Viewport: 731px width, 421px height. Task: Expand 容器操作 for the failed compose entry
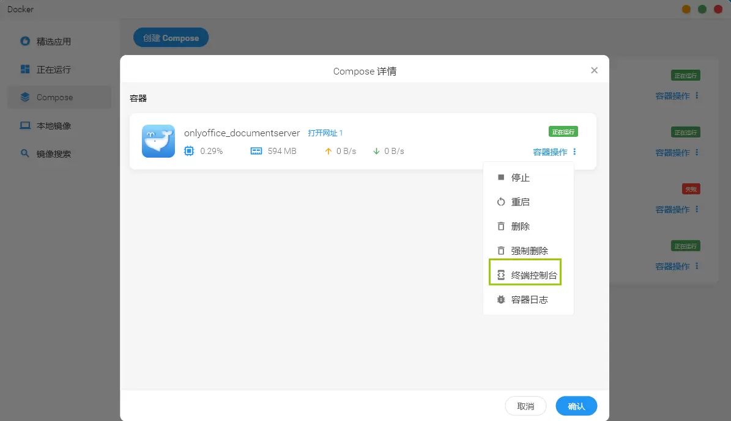click(672, 210)
